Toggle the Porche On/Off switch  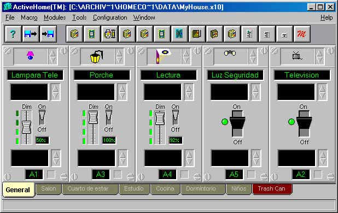click(108, 117)
